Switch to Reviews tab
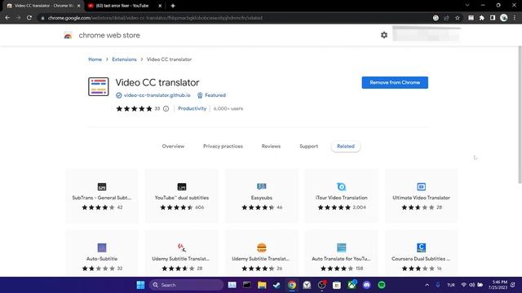The height and width of the screenshot is (293, 522). click(x=271, y=146)
